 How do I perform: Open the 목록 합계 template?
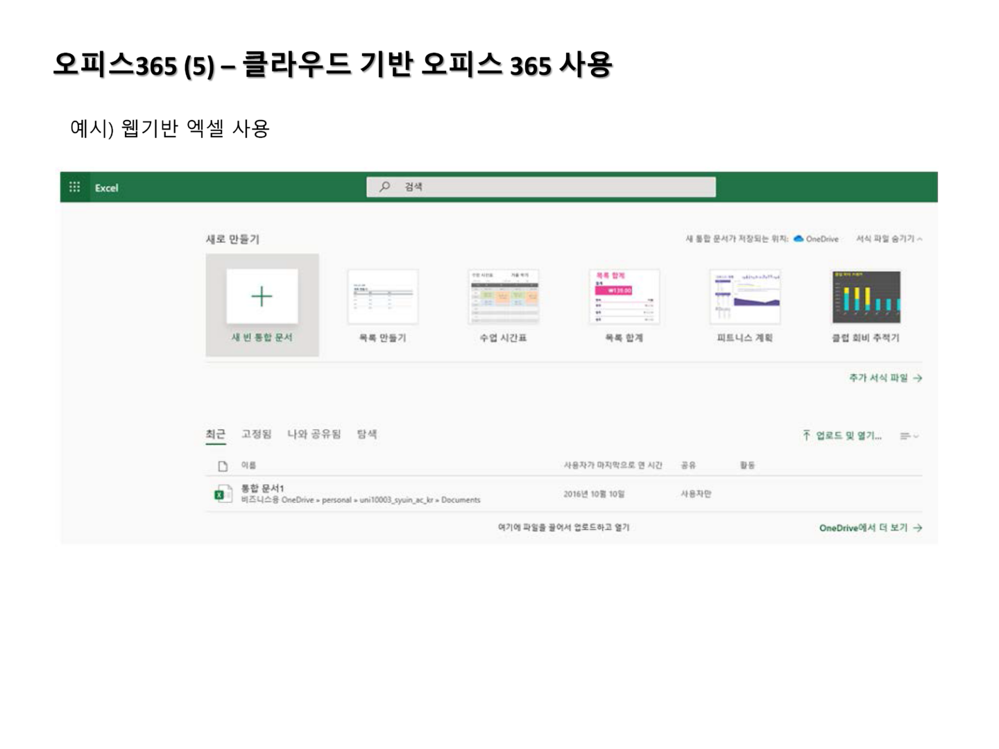624,306
